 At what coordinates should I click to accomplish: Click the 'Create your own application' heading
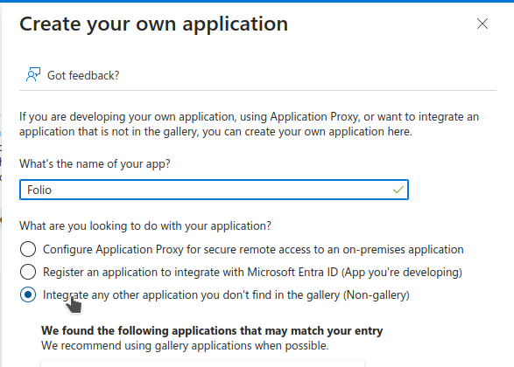[153, 24]
